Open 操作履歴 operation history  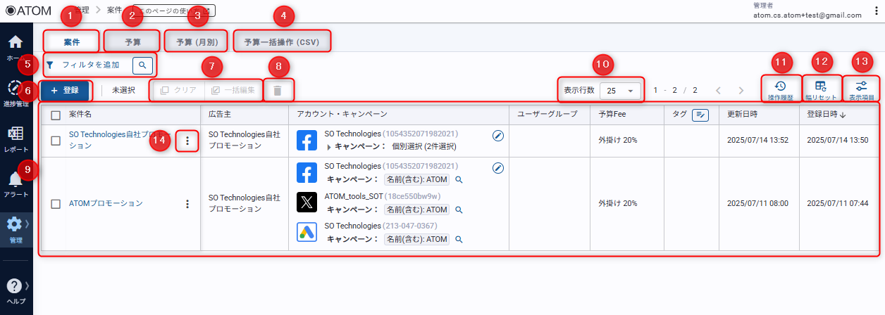780,89
